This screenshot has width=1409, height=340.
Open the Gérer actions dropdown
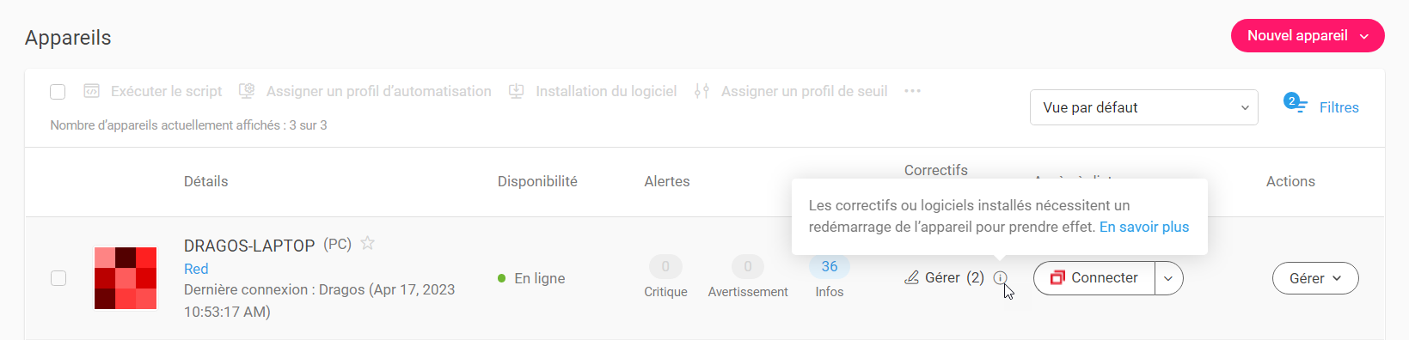coord(1315,278)
